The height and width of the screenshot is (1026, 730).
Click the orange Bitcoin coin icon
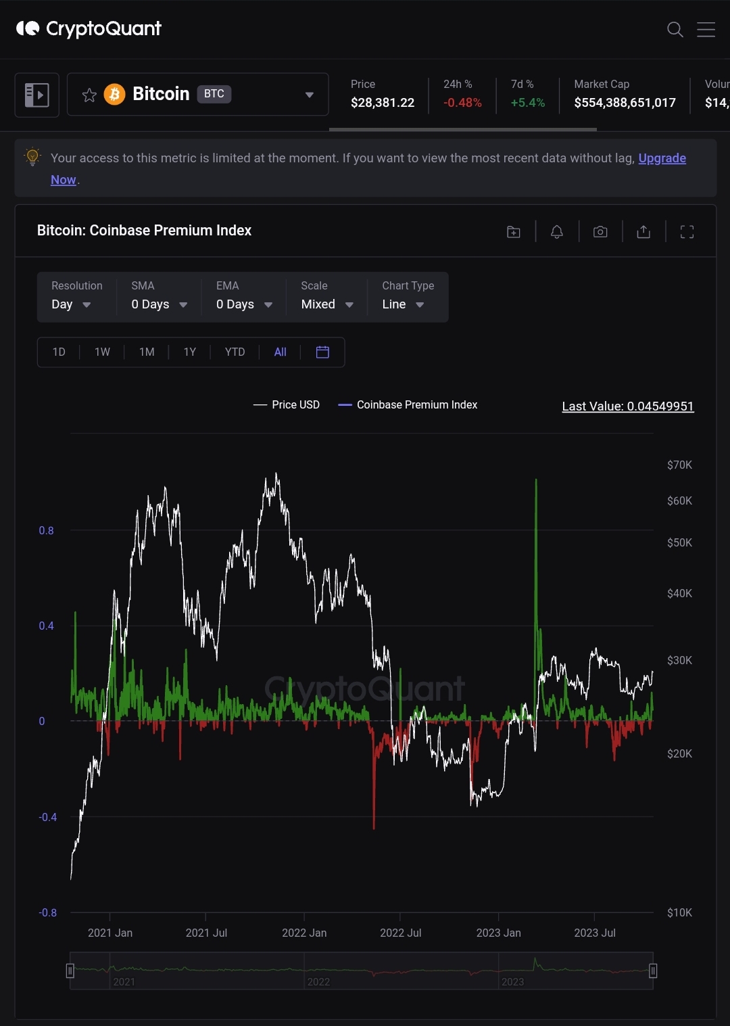point(114,94)
